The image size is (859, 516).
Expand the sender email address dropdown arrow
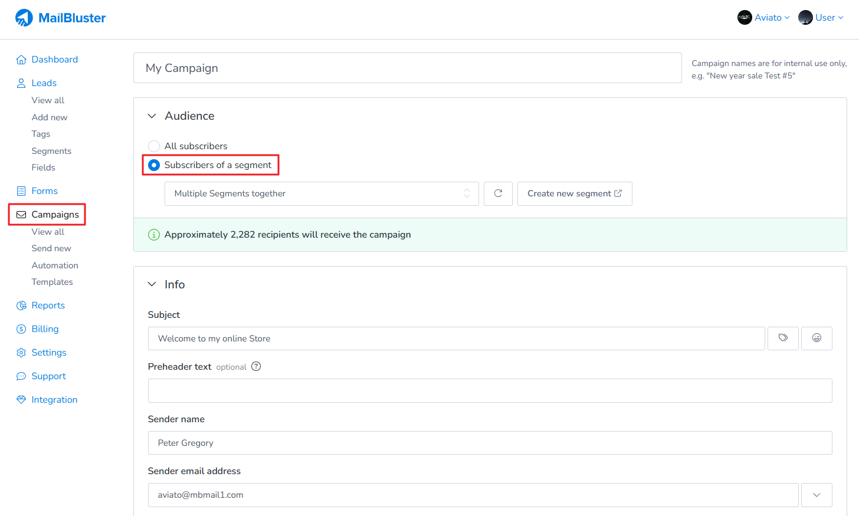(x=817, y=495)
